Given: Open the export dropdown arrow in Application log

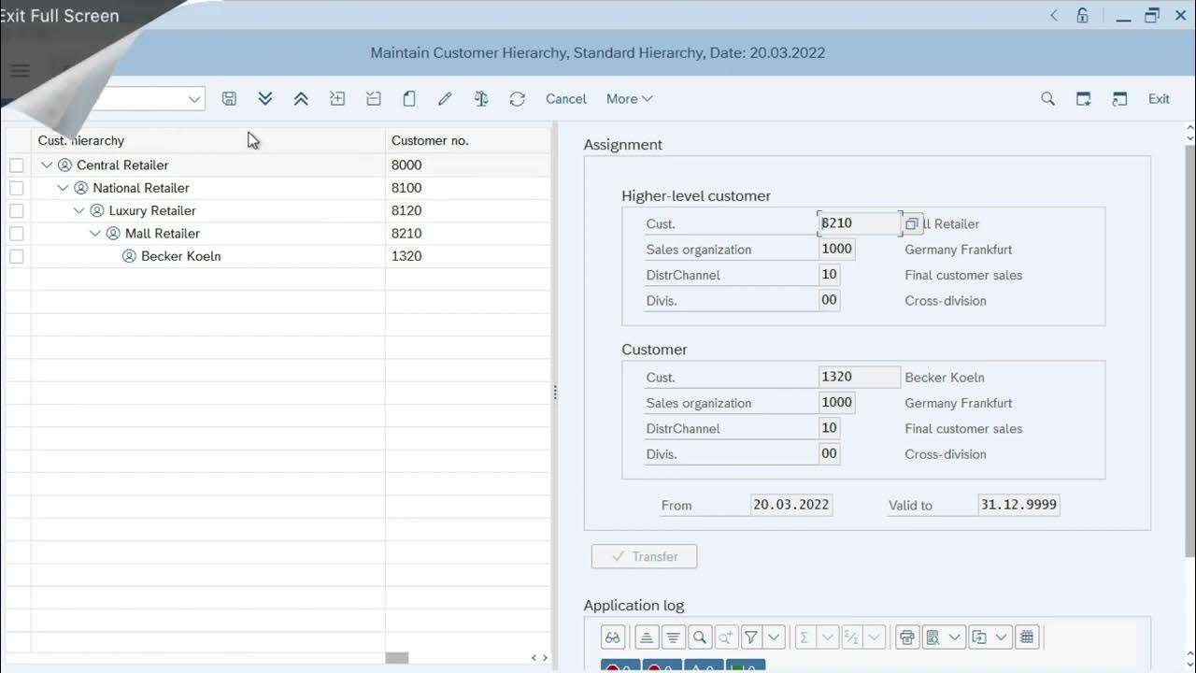Looking at the screenshot, I should tap(1002, 637).
